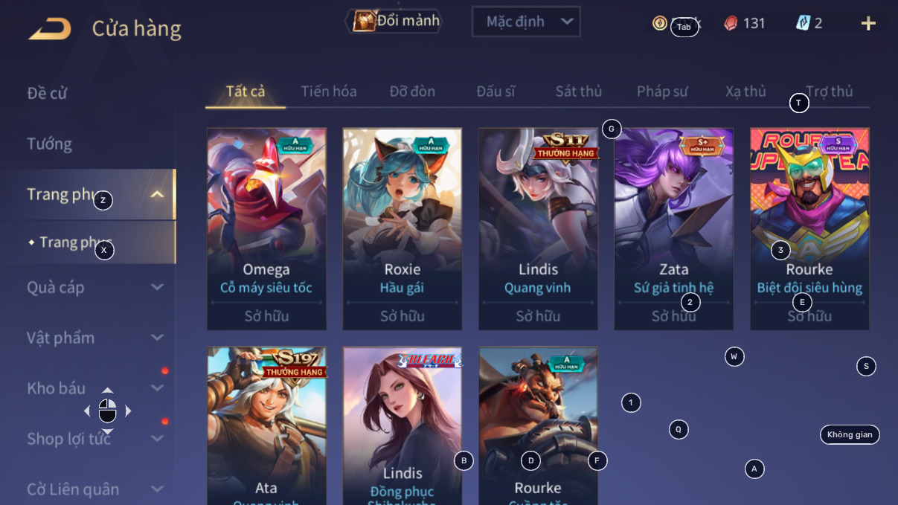Click the gold coin currency icon
Viewport: 898px width, 505px height.
pos(659,23)
